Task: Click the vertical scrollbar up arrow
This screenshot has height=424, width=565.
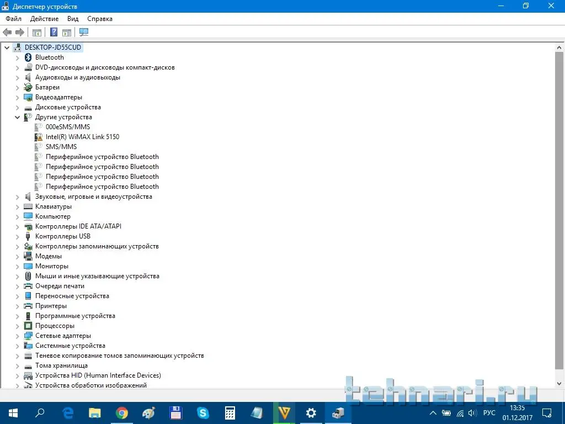Action: pyautogui.click(x=559, y=47)
